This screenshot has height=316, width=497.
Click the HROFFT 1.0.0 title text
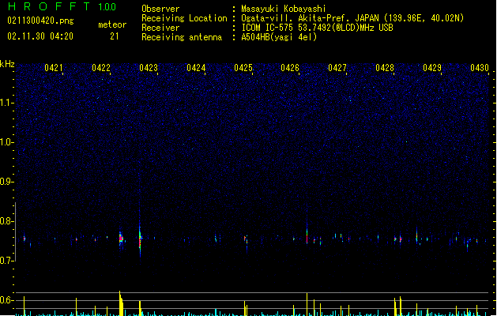pyautogui.click(x=62, y=6)
